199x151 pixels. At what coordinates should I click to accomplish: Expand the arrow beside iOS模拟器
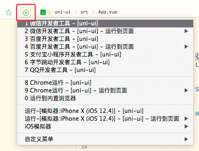point(186,126)
